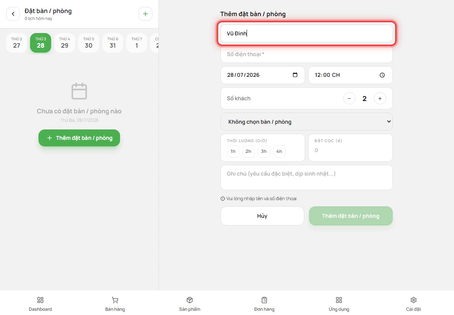Choose 3h duration
This screenshot has width=454, height=315.
(x=264, y=151)
